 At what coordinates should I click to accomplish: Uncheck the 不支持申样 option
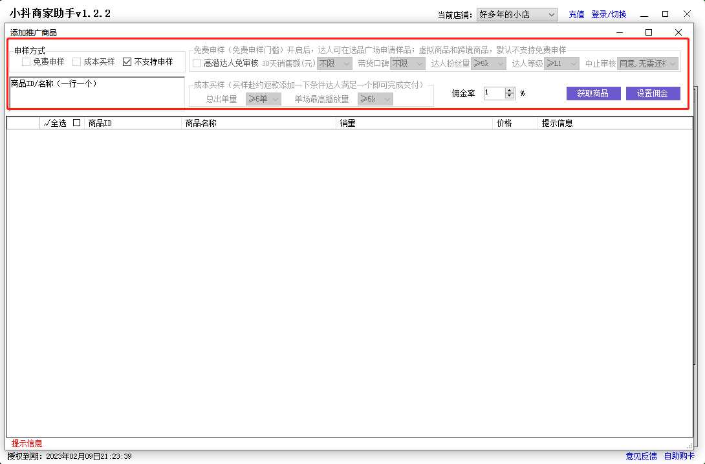pos(127,62)
